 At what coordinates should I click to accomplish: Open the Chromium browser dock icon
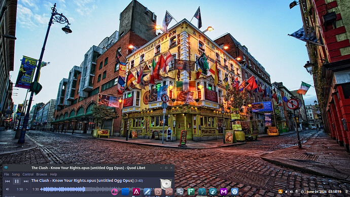pyautogui.click(x=234, y=191)
